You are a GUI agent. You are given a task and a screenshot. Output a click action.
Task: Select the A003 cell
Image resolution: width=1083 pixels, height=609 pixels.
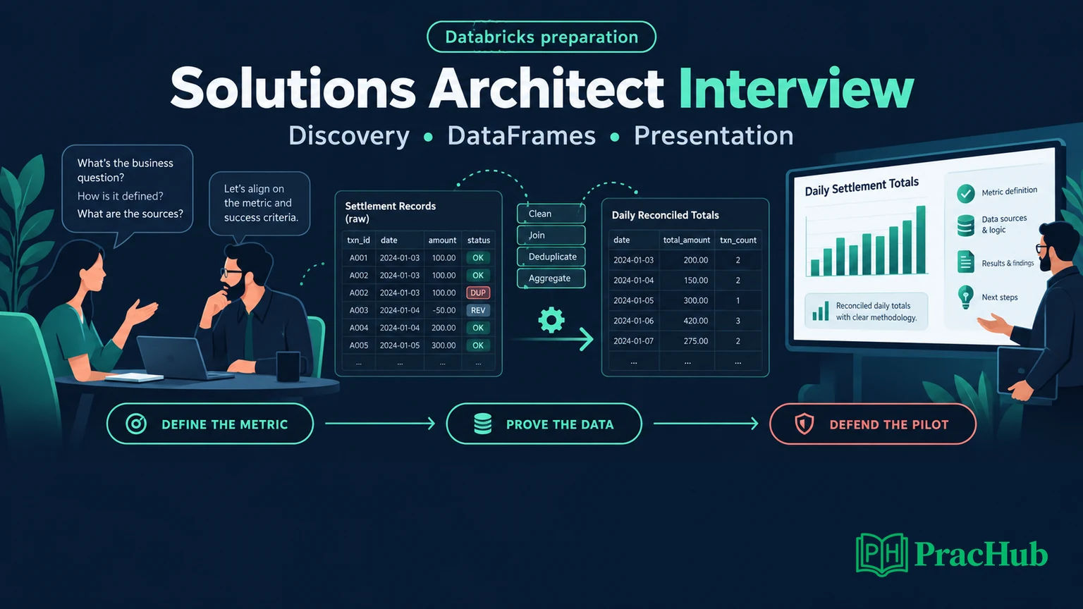[359, 310]
